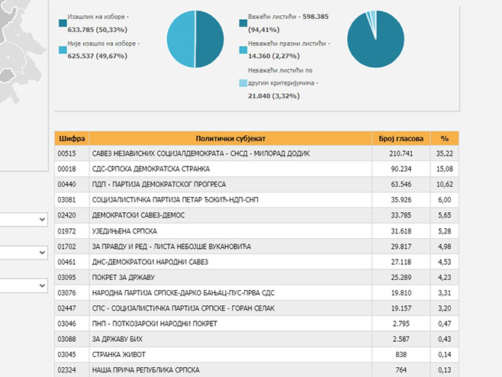Click the dark teal 'Важећи листићи' legend swatch
This screenshot has height=377, width=502.
coord(243,23)
